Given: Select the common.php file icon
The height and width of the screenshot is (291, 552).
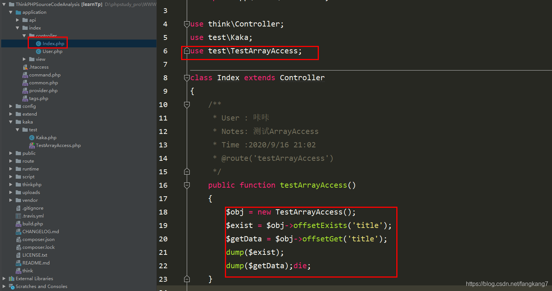Looking at the screenshot, I should pos(25,83).
